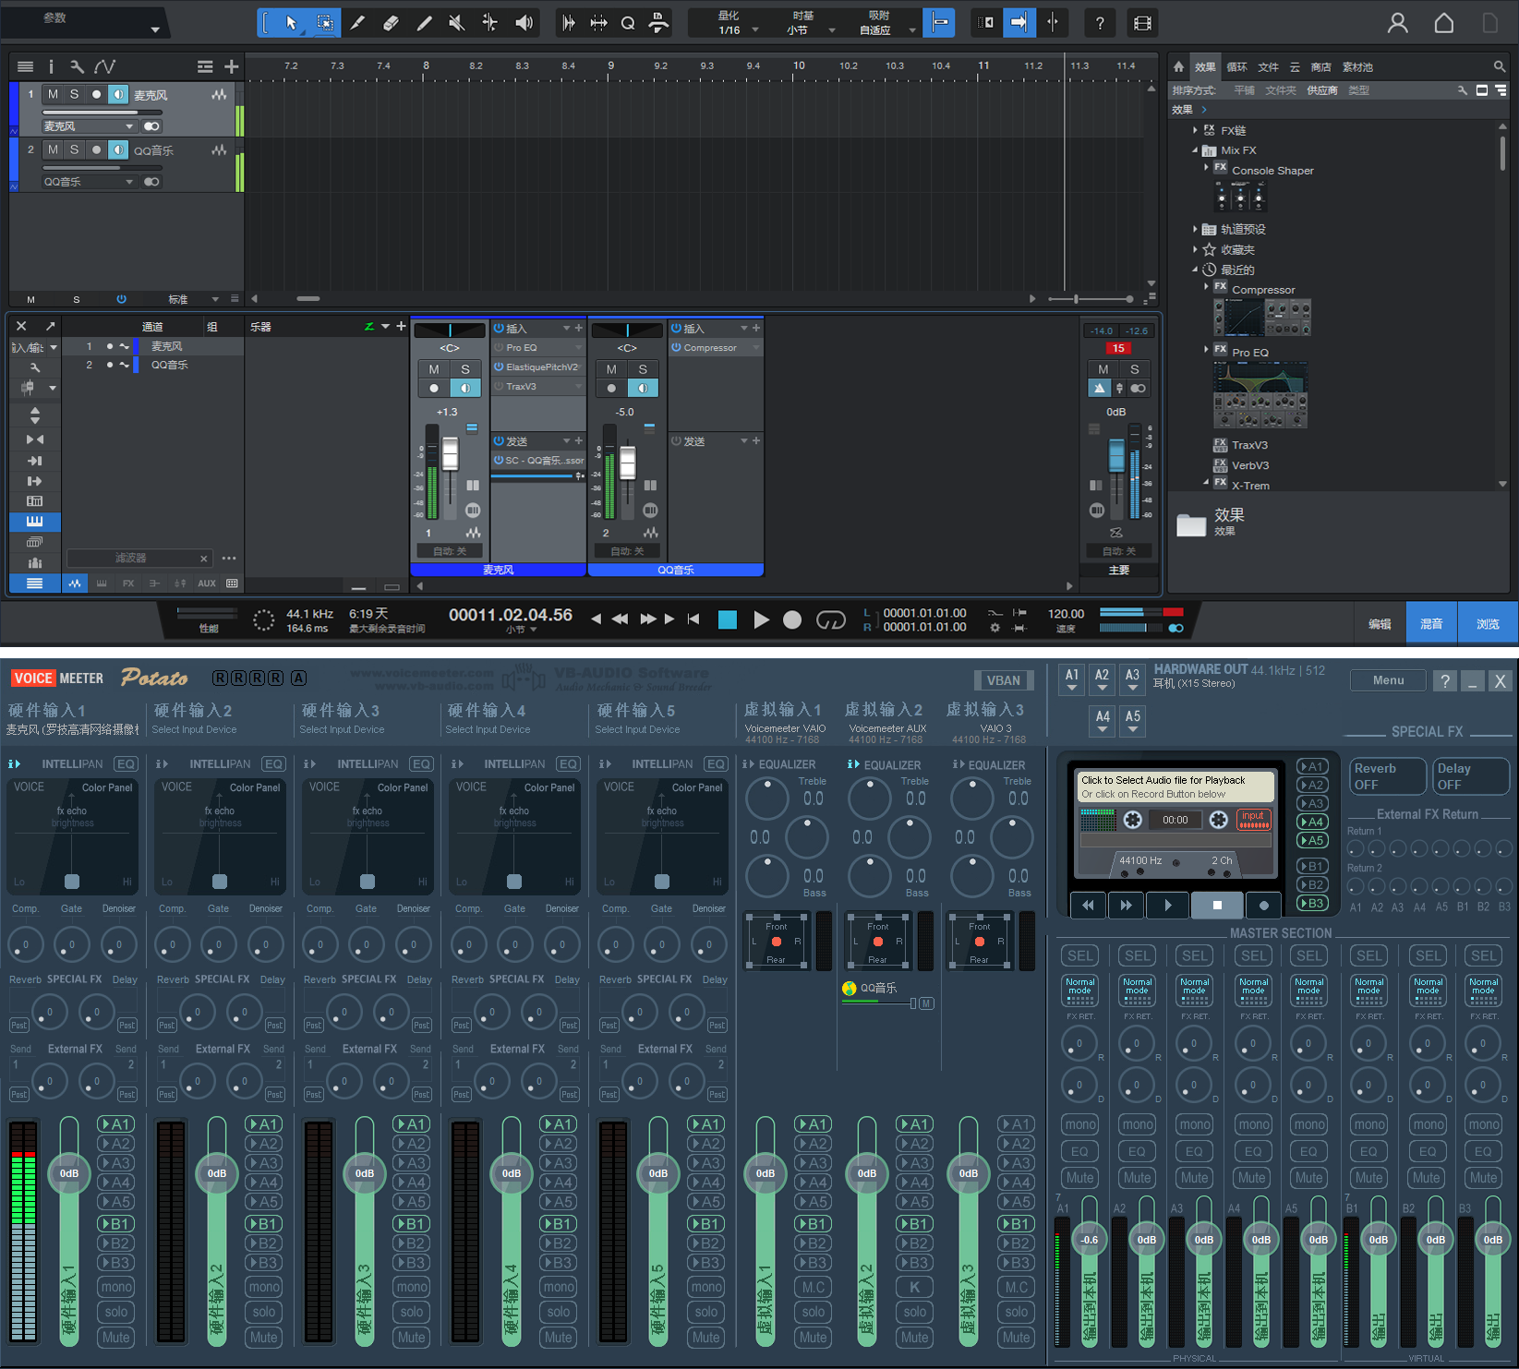Mute the 麦克风 track
This screenshot has width=1519, height=1369.
click(x=53, y=94)
